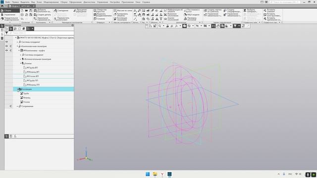Click Коллекция геометрии tool
This screenshot has height=178, width=317.
(x=120, y=19)
